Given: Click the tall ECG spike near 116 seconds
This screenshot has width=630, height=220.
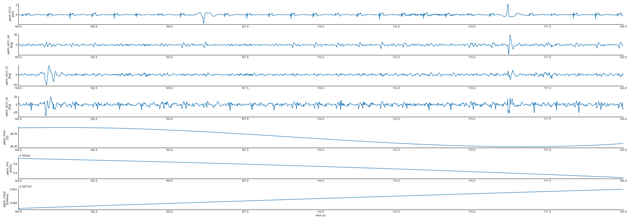Looking at the screenshot, I should click(508, 5).
